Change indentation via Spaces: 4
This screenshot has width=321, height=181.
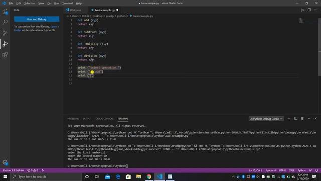(271, 170)
